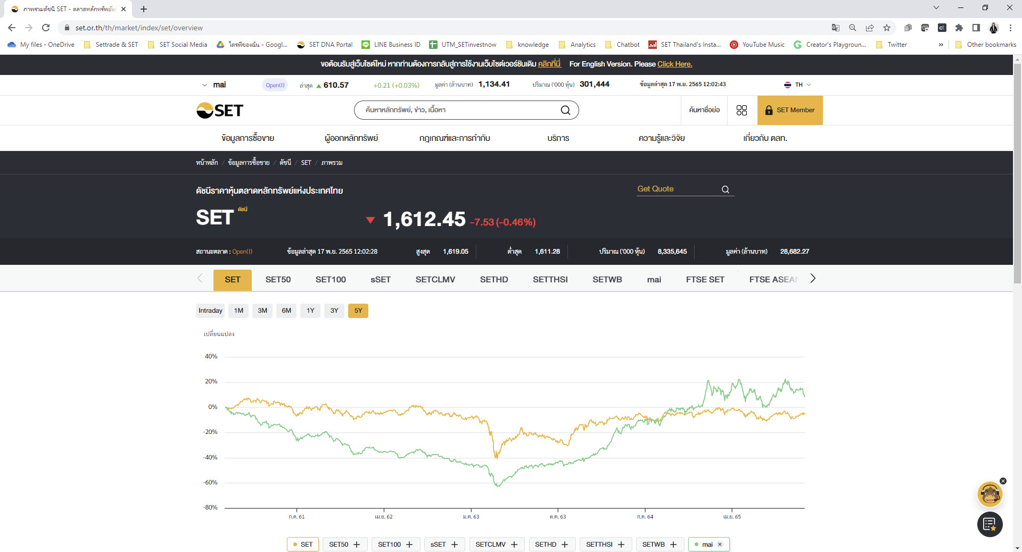Screen dimensions: 1022x552
Task: Select the 1Y chart timeframe
Action: point(310,311)
